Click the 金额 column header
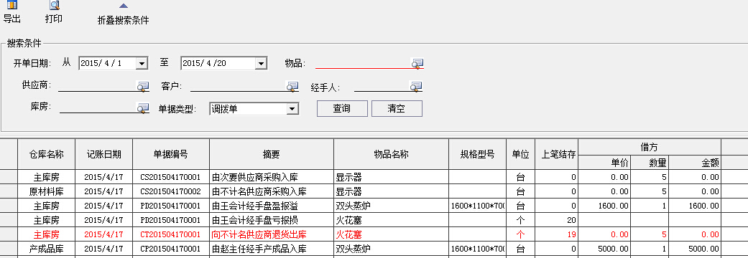 (x=695, y=162)
